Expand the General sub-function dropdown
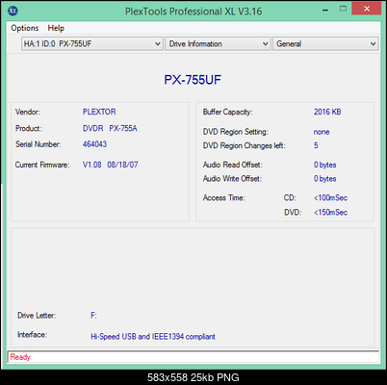Image resolution: width=387 pixels, height=385 pixels. pos(325,43)
